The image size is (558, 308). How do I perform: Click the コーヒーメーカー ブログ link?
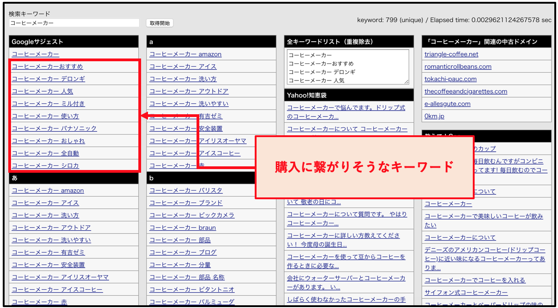coord(183,252)
